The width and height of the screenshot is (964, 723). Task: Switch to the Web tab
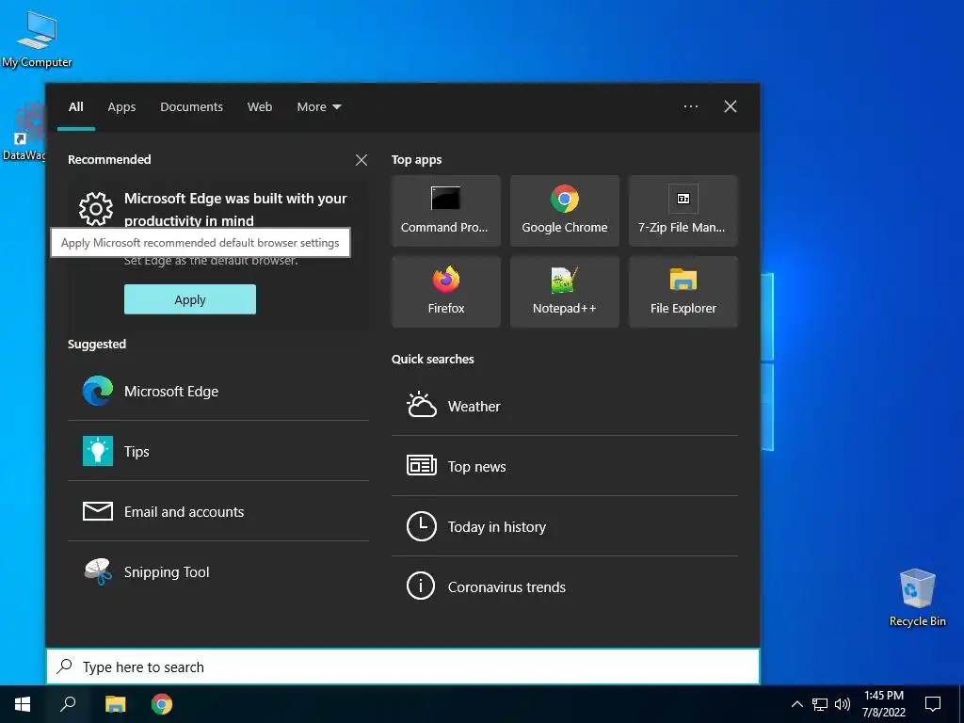pos(260,107)
